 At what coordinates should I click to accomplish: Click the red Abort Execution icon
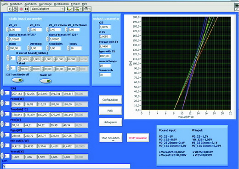[21, 9]
